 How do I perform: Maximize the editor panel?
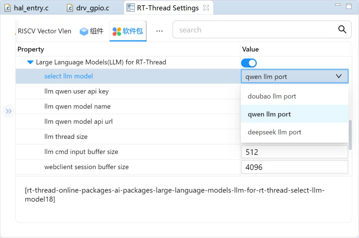pyautogui.click(x=349, y=6)
